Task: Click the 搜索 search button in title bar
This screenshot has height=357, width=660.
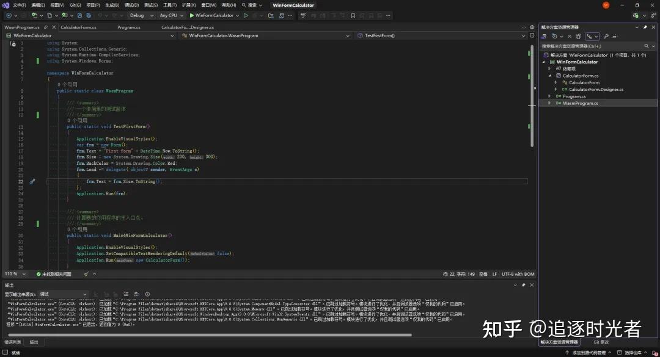Action: 252,5
